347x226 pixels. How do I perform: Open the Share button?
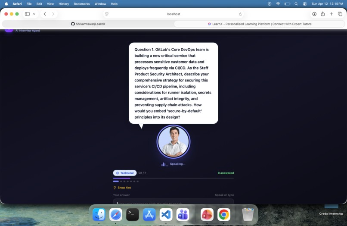[x=322, y=14]
